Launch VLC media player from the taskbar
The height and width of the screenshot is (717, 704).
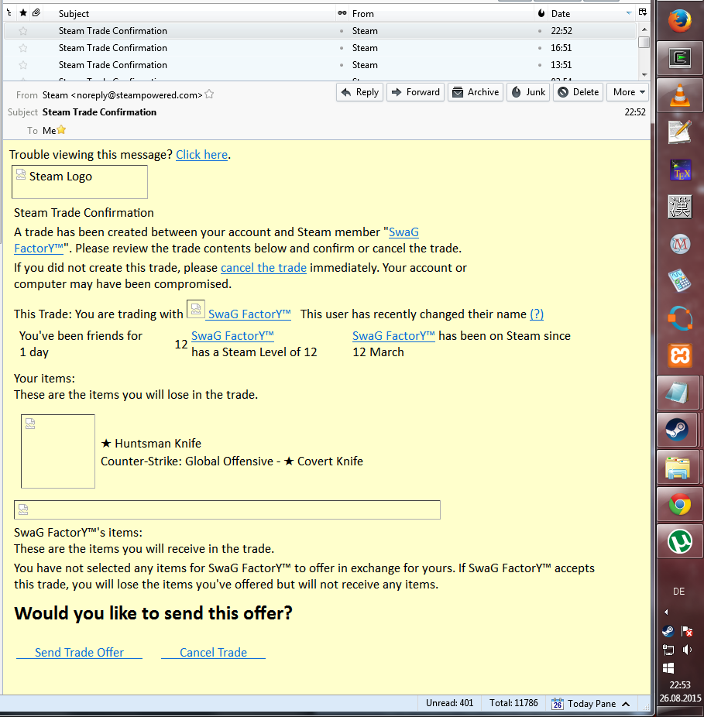[x=679, y=93]
